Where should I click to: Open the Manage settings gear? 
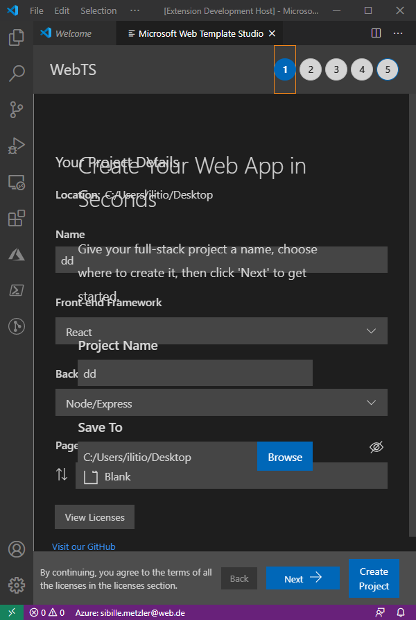coord(17,585)
